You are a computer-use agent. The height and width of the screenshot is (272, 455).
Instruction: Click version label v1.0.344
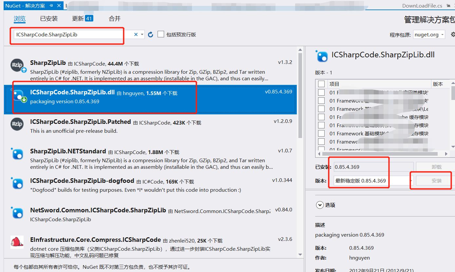click(282, 180)
